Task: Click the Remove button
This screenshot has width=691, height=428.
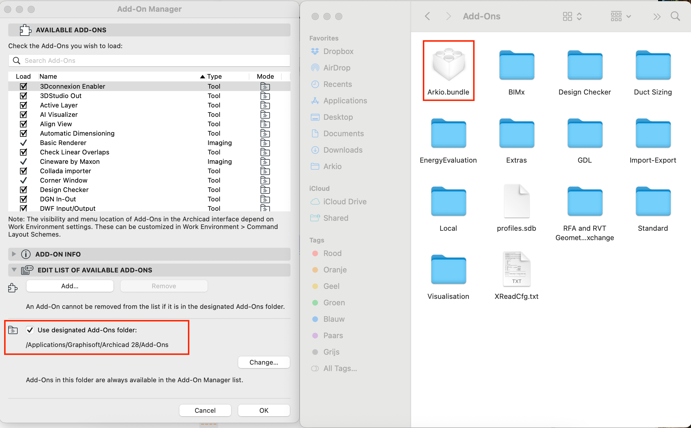Action: pos(164,286)
